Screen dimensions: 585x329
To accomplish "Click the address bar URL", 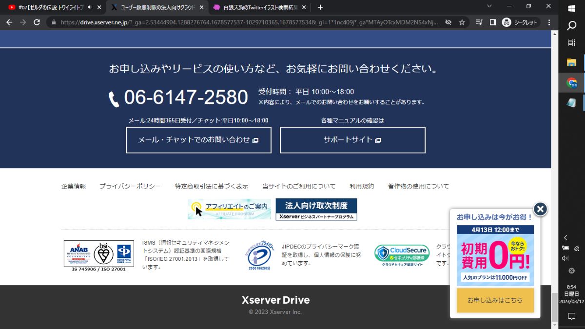I will pos(249,22).
